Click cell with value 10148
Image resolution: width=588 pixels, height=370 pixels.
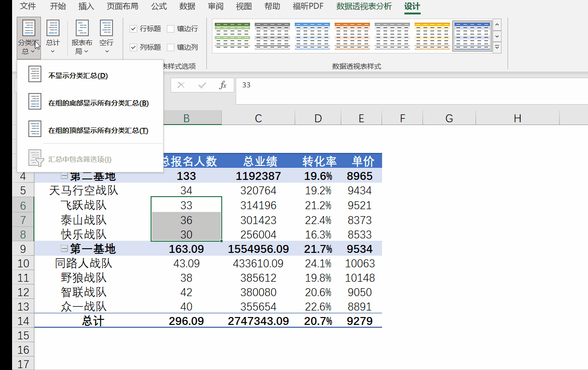pyautogui.click(x=362, y=278)
